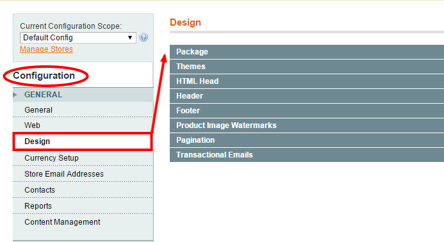Viewport: 444px width, 242px height.
Task: Open the Current Configuration Scope dropdown
Action: click(x=78, y=38)
